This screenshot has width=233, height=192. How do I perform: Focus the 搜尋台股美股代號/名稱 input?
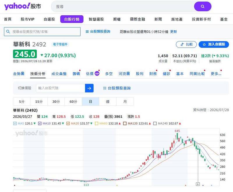42,32
